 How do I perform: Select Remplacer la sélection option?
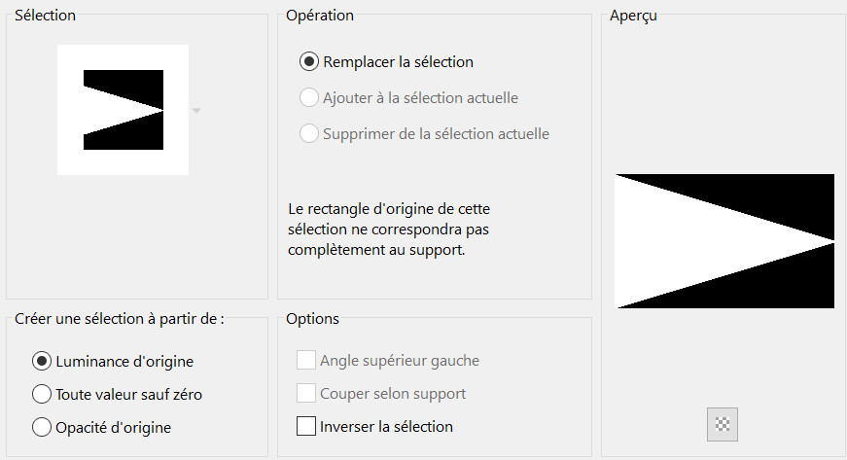(x=309, y=61)
